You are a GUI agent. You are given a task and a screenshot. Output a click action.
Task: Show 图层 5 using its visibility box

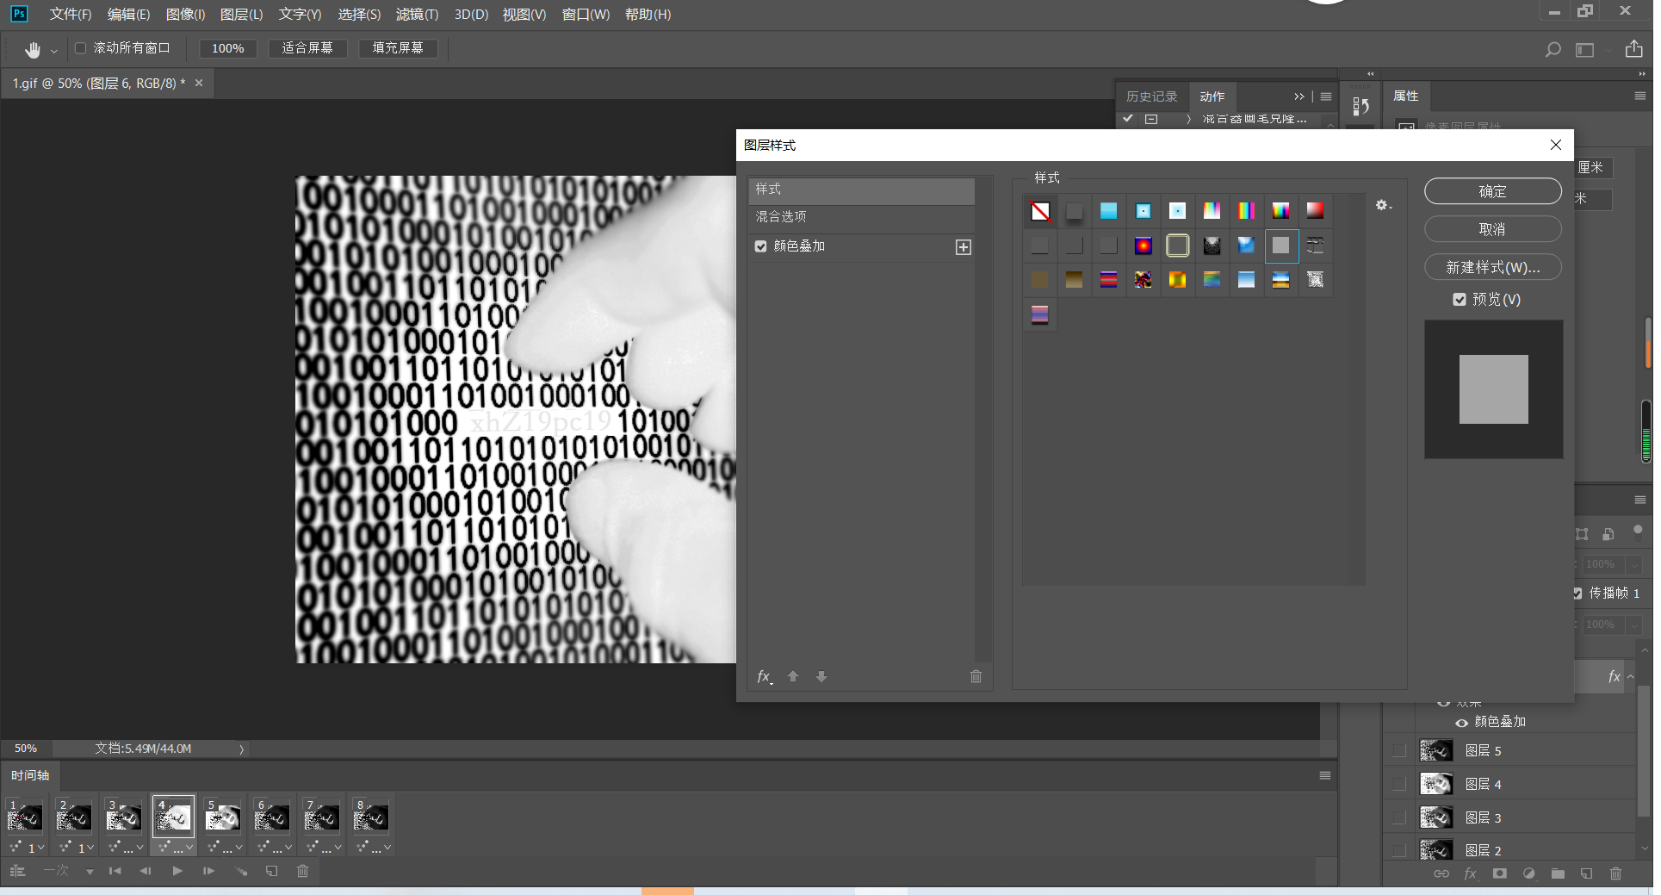coord(1399,750)
